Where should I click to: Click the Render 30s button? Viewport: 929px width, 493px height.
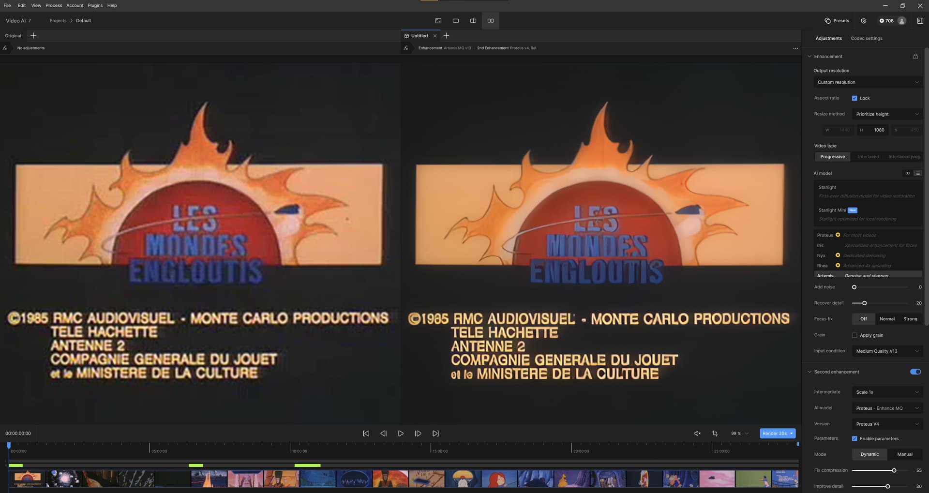coord(774,433)
